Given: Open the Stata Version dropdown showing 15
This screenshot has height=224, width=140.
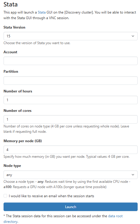Looking at the screenshot, I should tap(71, 36).
